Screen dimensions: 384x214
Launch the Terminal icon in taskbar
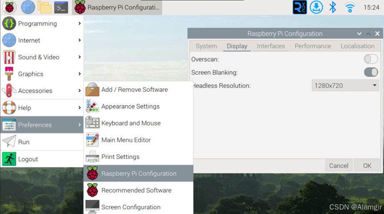tap(61, 8)
